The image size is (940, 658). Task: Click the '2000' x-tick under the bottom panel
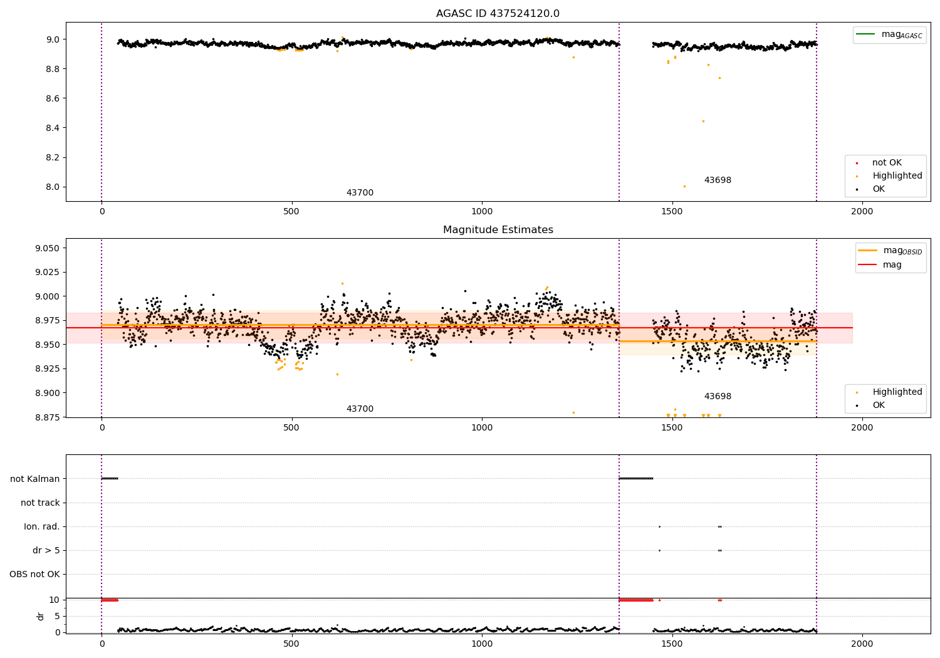[x=862, y=644]
